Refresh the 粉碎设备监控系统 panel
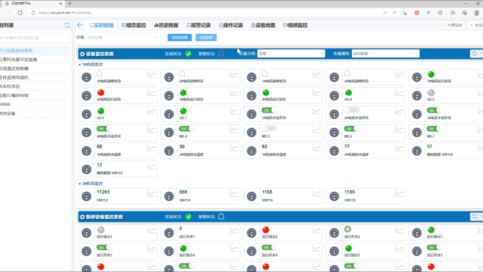The height and width of the screenshot is (272, 483). 474,216
